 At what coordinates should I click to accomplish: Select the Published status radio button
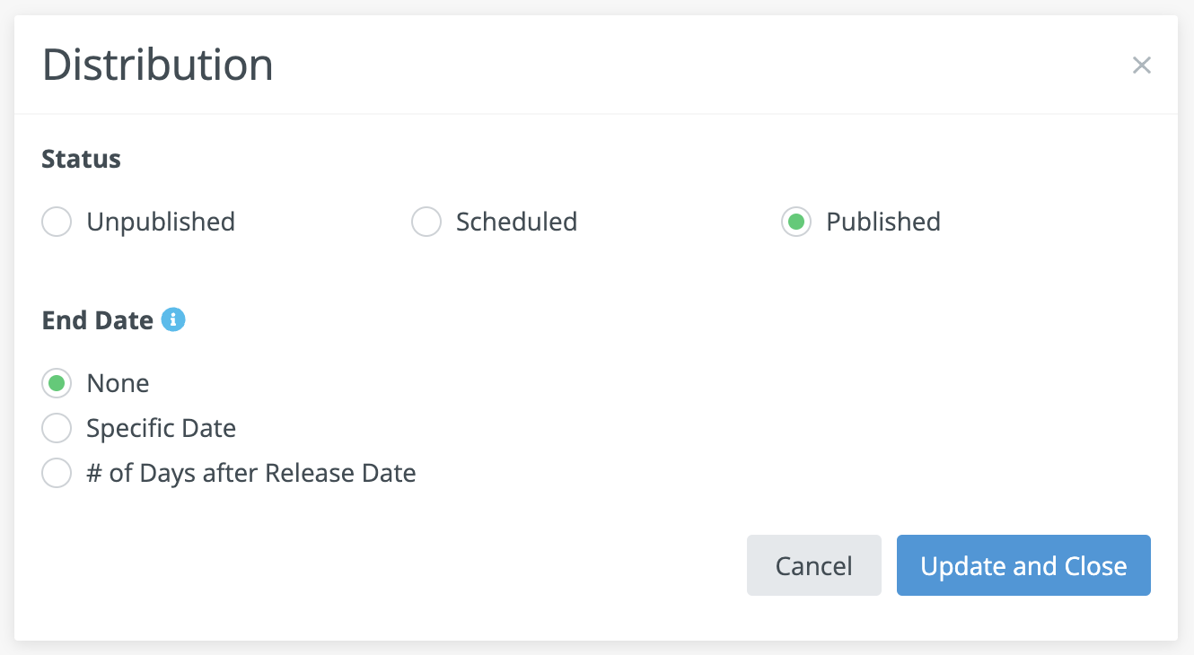point(796,222)
